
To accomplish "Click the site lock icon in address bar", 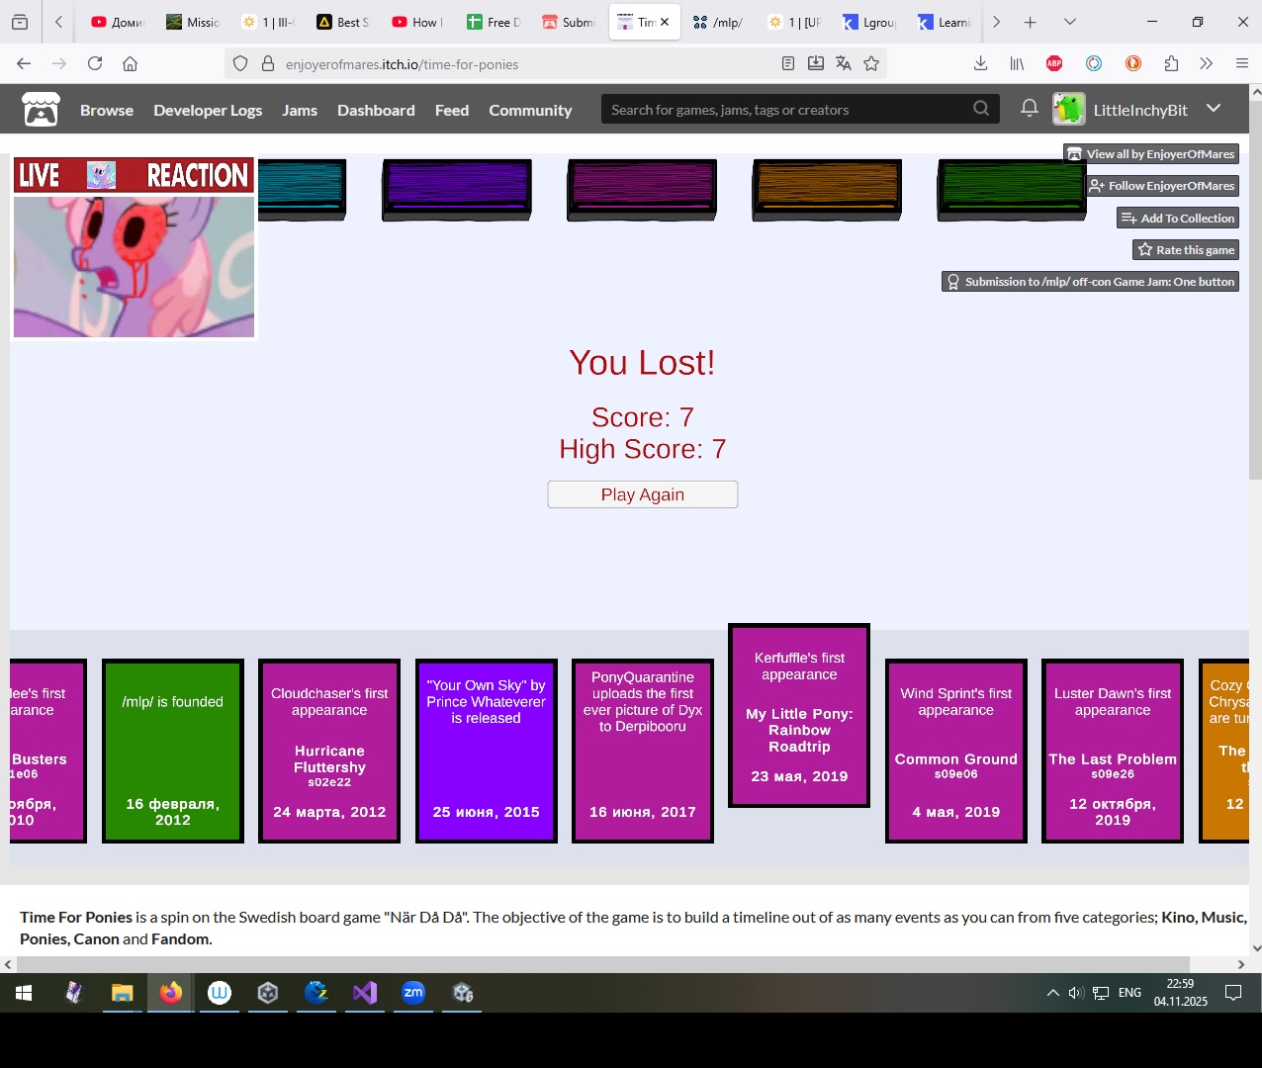I will [267, 63].
